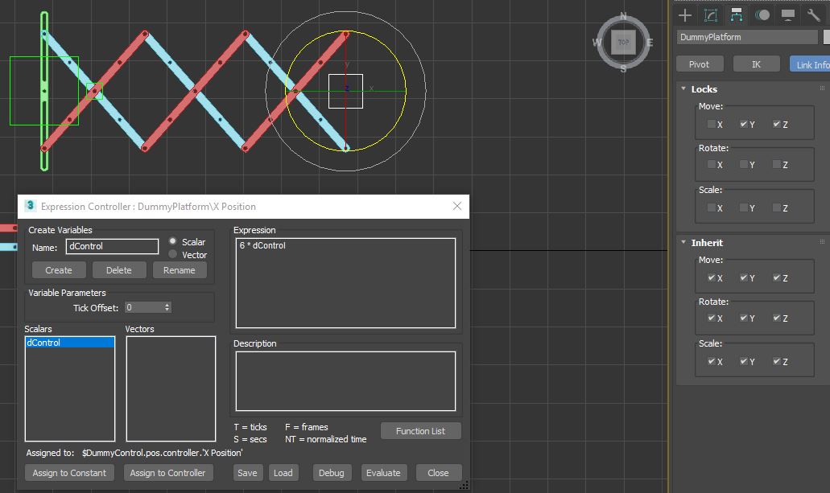Enable Rotate Y lock under Locks
The image size is (830, 493).
[744, 165]
